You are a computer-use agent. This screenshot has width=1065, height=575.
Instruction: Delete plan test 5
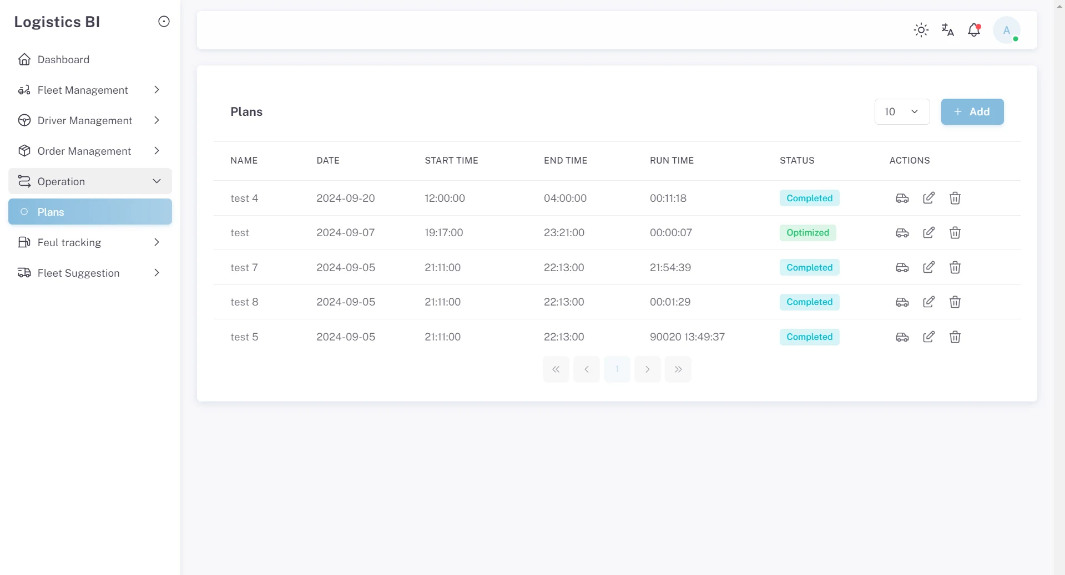tap(955, 337)
